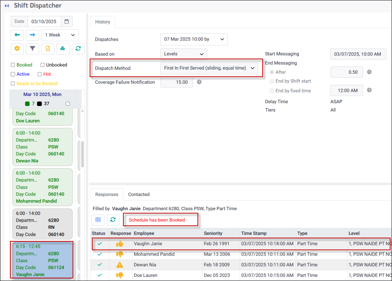Click clock icon beside Coverage Failure Notification
The height and width of the screenshot is (281, 392).
click(199, 82)
